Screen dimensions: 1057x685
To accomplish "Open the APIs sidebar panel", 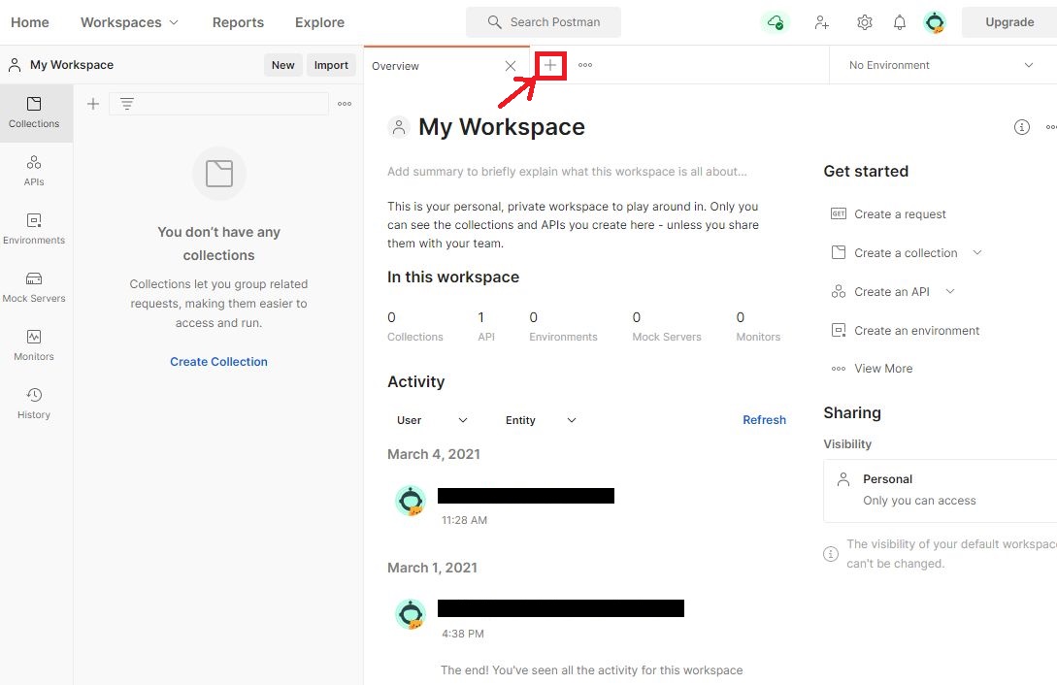I will pos(34,171).
